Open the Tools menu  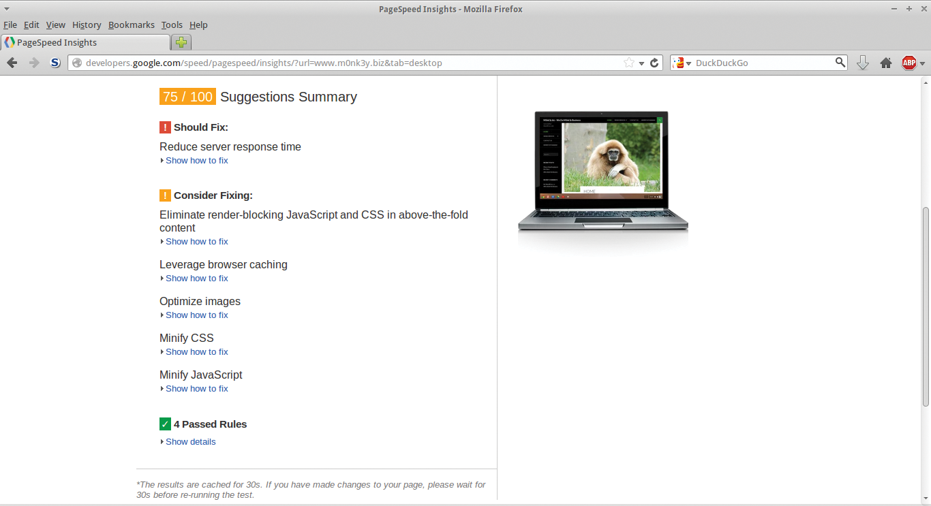coord(172,25)
